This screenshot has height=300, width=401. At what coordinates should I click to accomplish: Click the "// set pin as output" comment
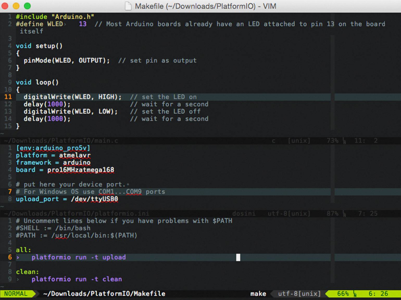tap(157, 61)
